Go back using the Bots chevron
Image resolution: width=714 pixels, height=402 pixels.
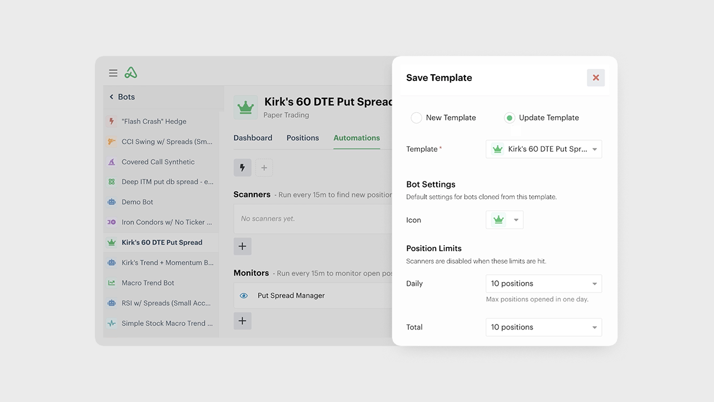click(111, 97)
